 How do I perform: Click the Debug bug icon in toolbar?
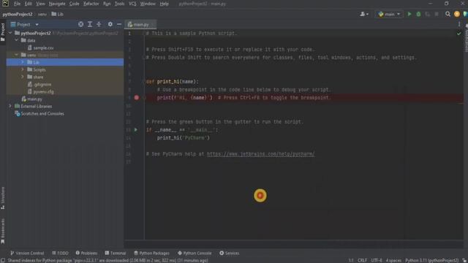click(x=418, y=14)
